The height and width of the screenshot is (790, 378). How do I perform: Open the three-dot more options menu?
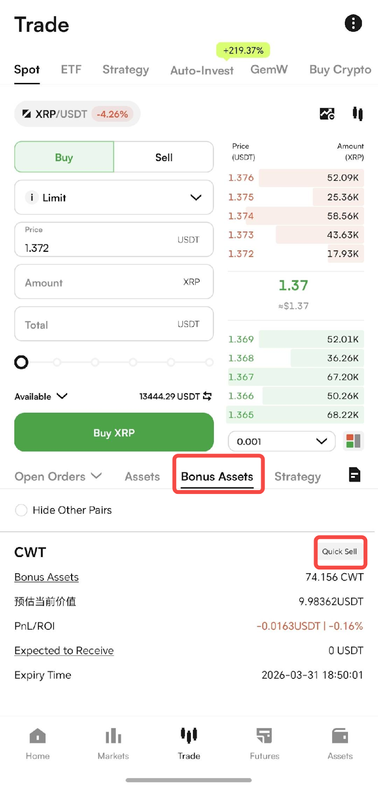click(x=353, y=23)
